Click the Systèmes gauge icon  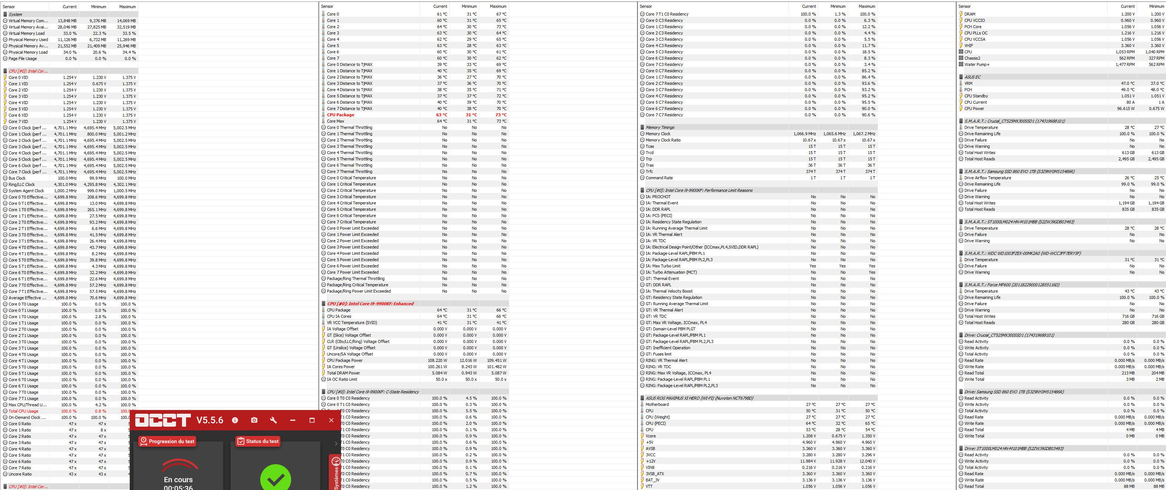click(336, 461)
